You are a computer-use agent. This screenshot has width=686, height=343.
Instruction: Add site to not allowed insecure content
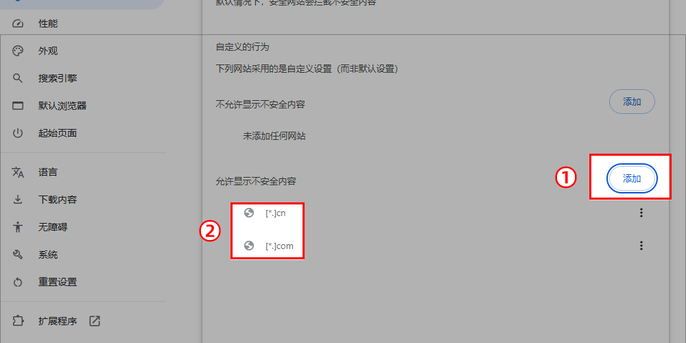tap(632, 102)
